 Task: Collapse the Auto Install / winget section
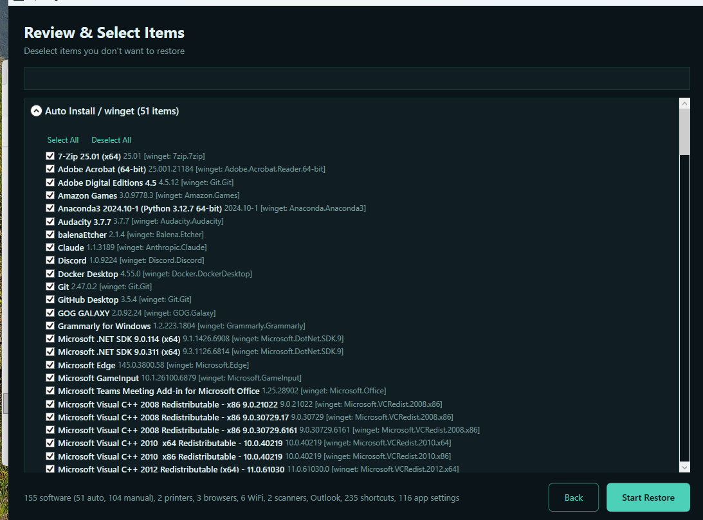coord(37,111)
